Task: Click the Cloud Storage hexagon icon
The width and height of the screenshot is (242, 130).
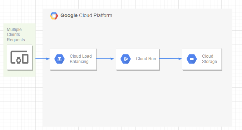Action: pos(192,59)
